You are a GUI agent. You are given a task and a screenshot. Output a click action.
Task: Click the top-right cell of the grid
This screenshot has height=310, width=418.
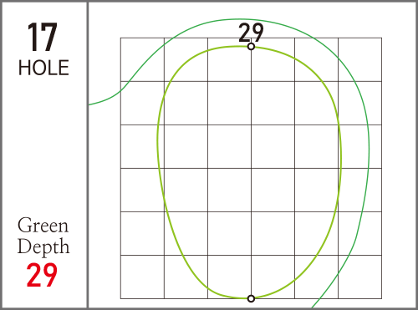coord(359,59)
